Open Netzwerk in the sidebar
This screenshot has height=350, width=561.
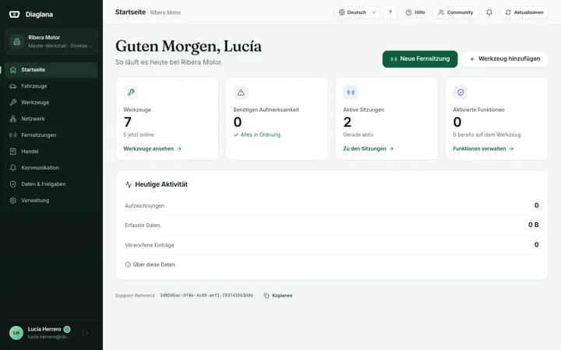point(51,118)
